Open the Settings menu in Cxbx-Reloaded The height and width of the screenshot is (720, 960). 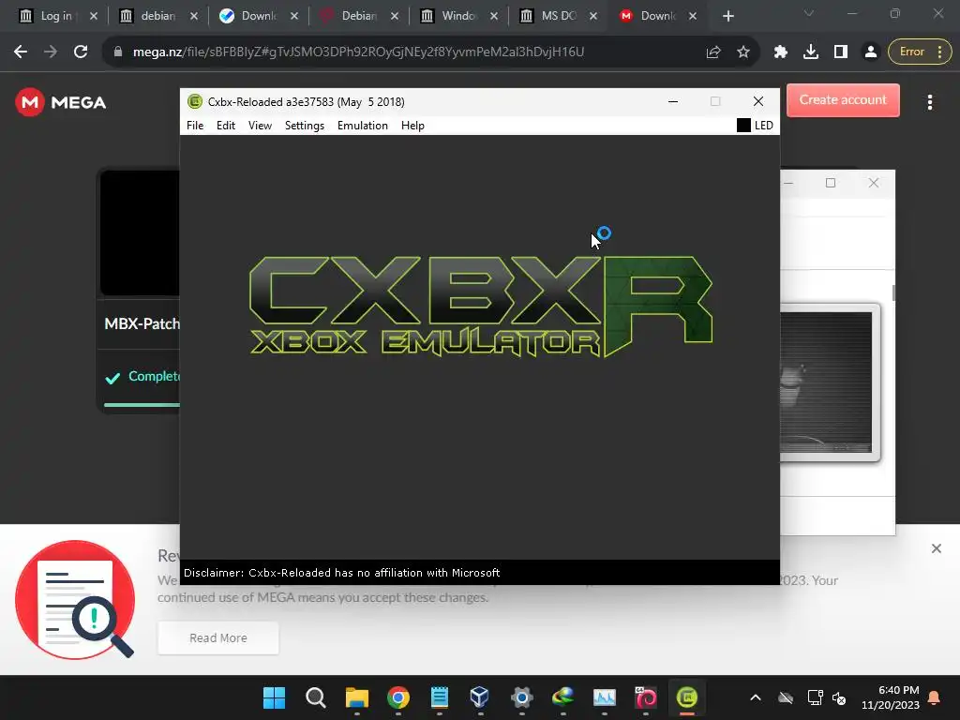tap(305, 126)
